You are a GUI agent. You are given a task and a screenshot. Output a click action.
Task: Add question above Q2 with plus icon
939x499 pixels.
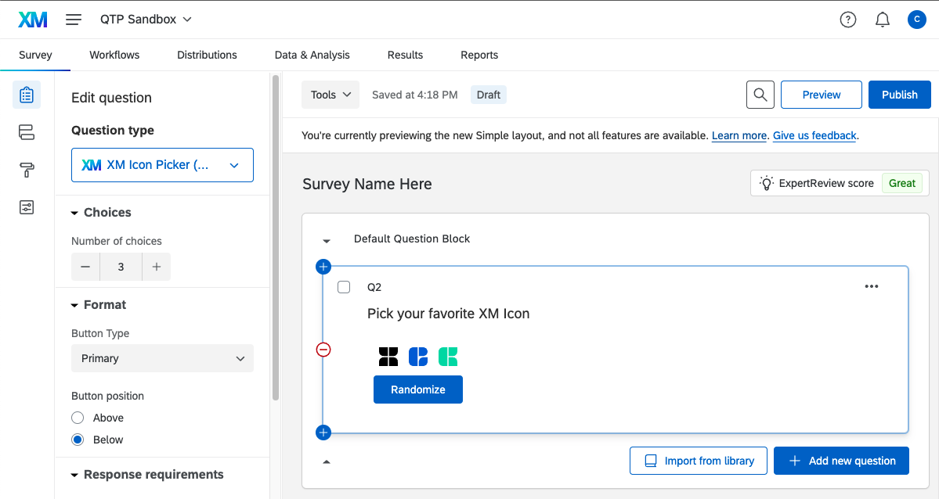(x=323, y=267)
